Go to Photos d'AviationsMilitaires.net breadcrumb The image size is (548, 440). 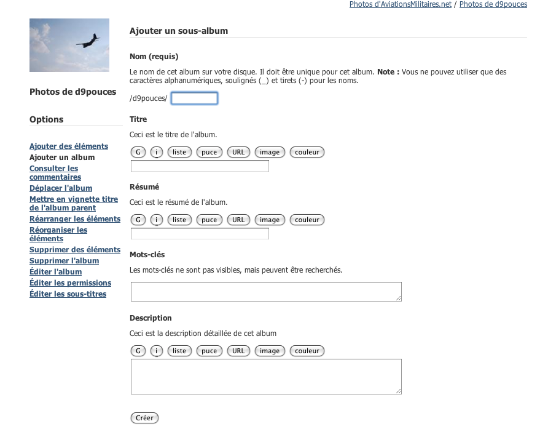(x=401, y=4)
